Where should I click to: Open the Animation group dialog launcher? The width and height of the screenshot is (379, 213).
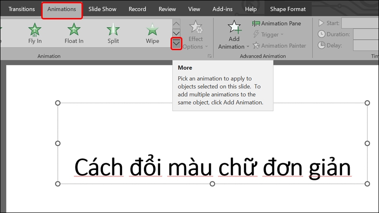(x=209, y=56)
